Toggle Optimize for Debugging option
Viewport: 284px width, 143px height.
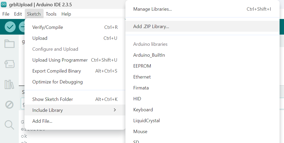[x=57, y=82]
